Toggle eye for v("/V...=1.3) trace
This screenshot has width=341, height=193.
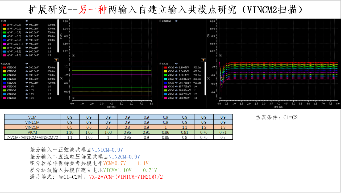tap(27, 55)
